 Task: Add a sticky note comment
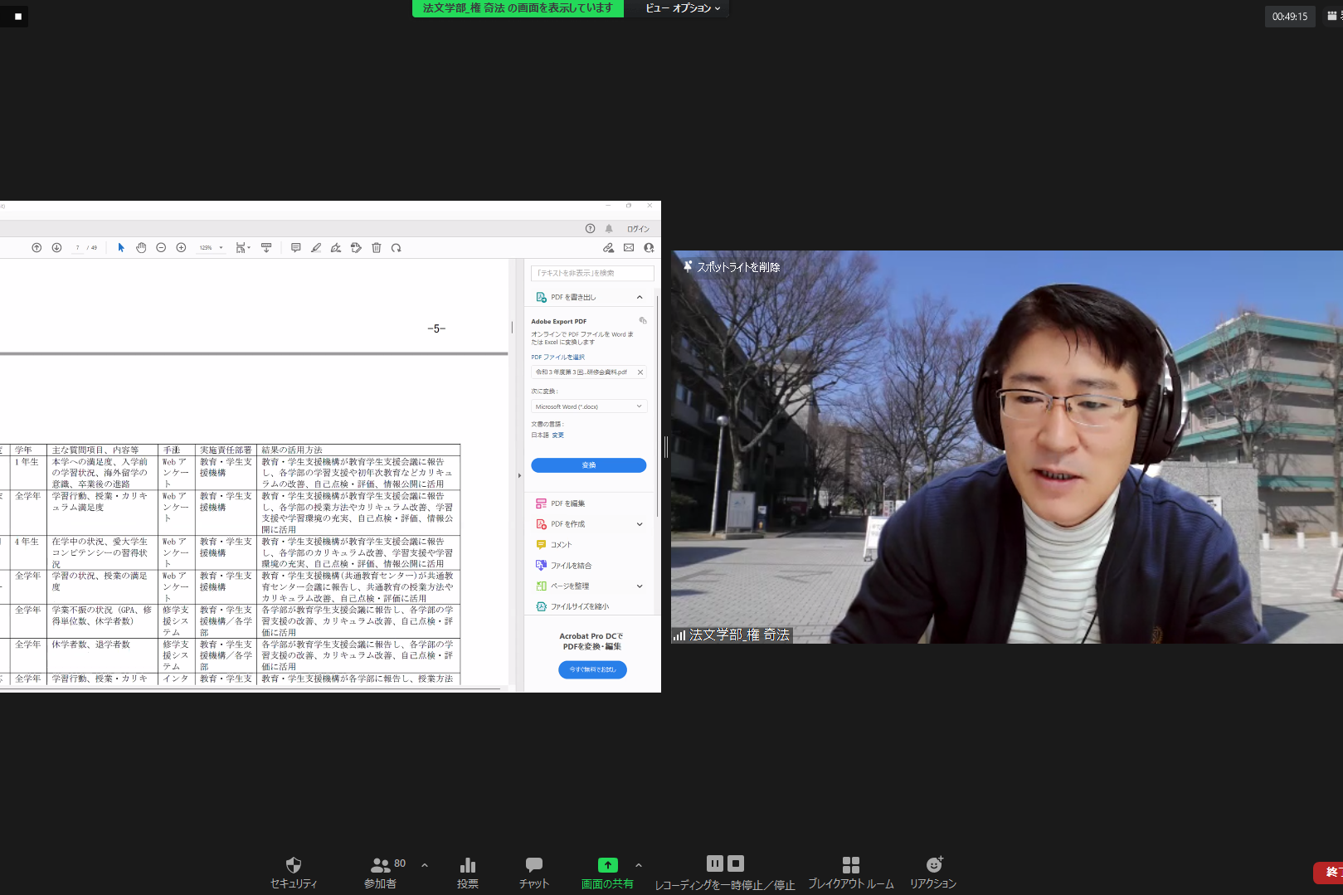296,248
